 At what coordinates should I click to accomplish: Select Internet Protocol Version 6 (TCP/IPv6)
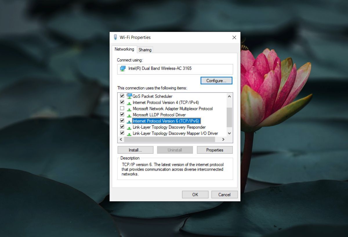click(x=166, y=121)
